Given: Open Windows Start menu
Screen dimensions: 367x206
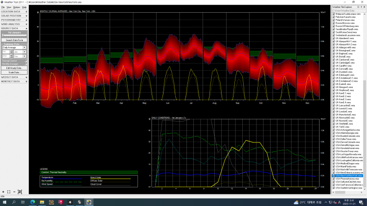Looking at the screenshot, I should (4, 202).
